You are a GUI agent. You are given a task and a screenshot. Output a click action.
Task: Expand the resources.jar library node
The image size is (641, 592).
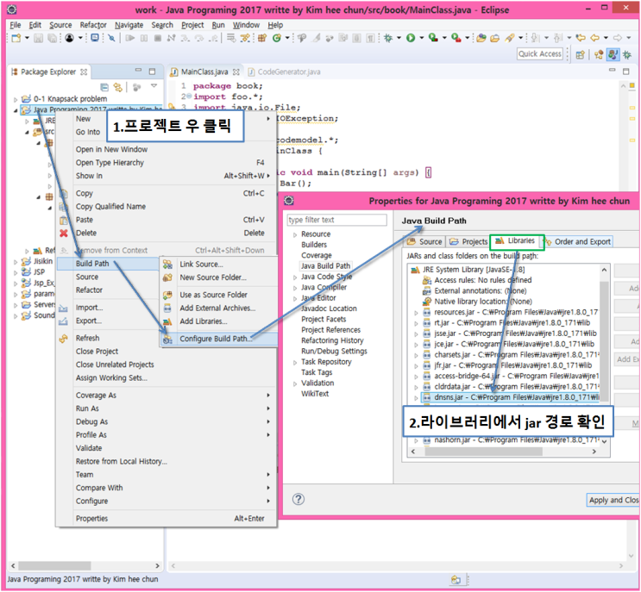point(415,313)
